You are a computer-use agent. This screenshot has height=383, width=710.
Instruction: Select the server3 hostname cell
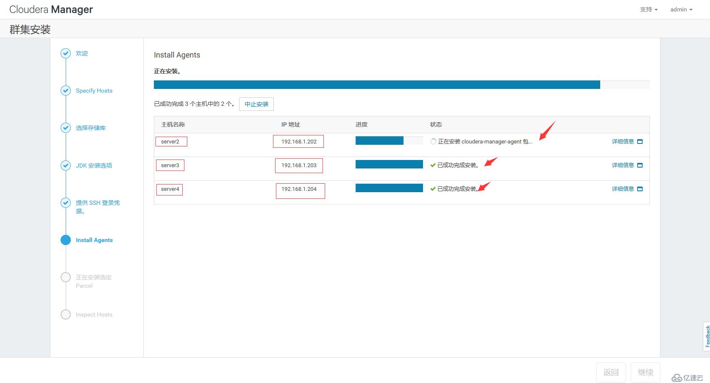170,165
